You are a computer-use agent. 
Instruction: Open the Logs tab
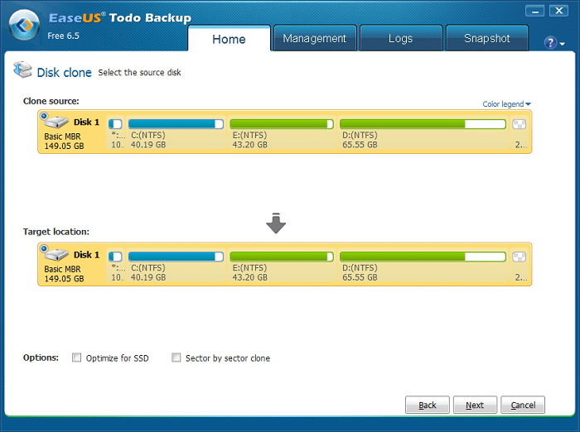(400, 38)
